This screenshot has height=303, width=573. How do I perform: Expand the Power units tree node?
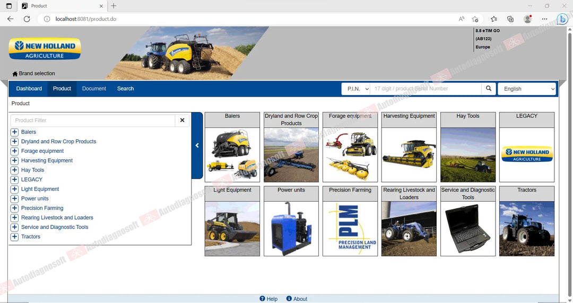point(14,198)
